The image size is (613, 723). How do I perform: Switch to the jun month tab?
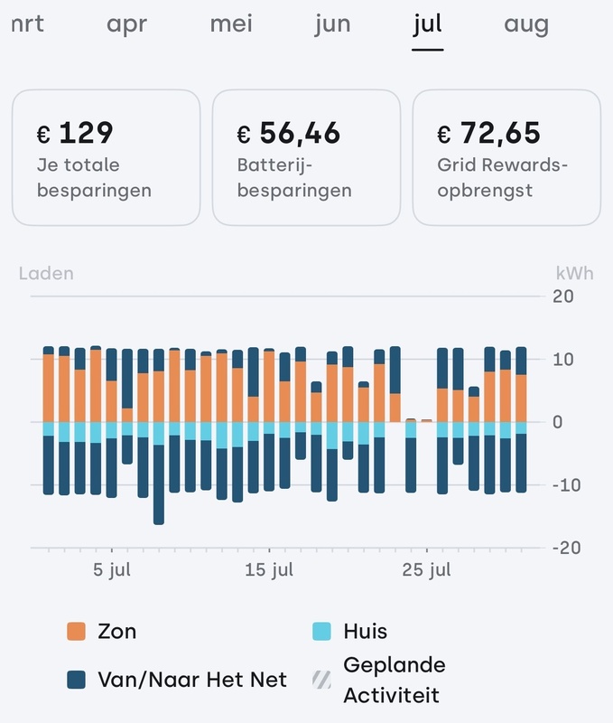tap(332, 25)
